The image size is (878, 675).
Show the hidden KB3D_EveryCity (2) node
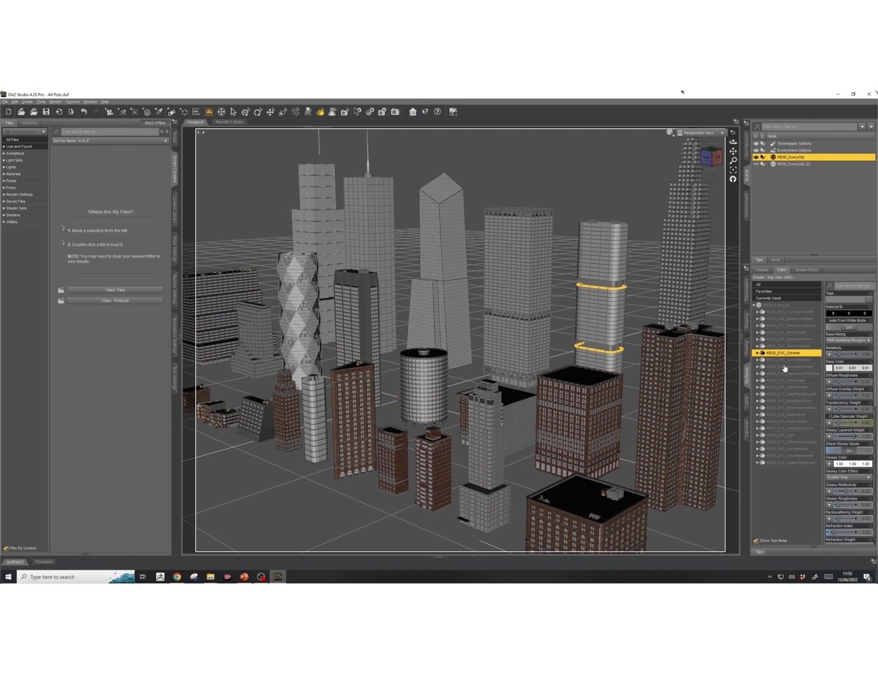click(x=756, y=164)
